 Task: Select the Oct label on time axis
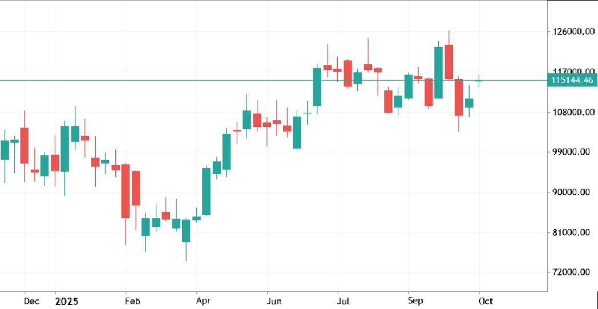tap(486, 300)
